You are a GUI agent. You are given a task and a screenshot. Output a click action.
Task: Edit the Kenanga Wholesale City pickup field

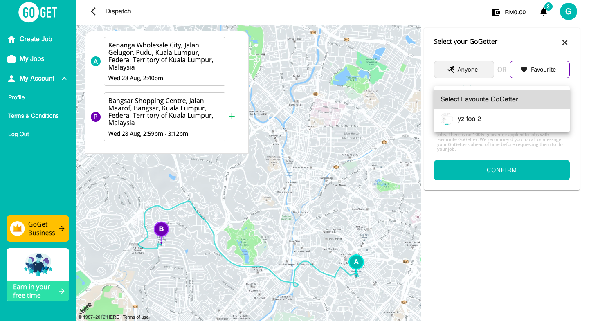click(x=164, y=61)
